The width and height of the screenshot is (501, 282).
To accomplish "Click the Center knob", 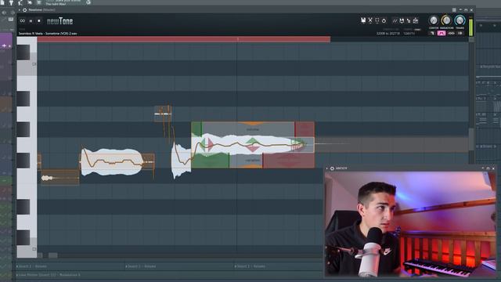I will (433, 21).
